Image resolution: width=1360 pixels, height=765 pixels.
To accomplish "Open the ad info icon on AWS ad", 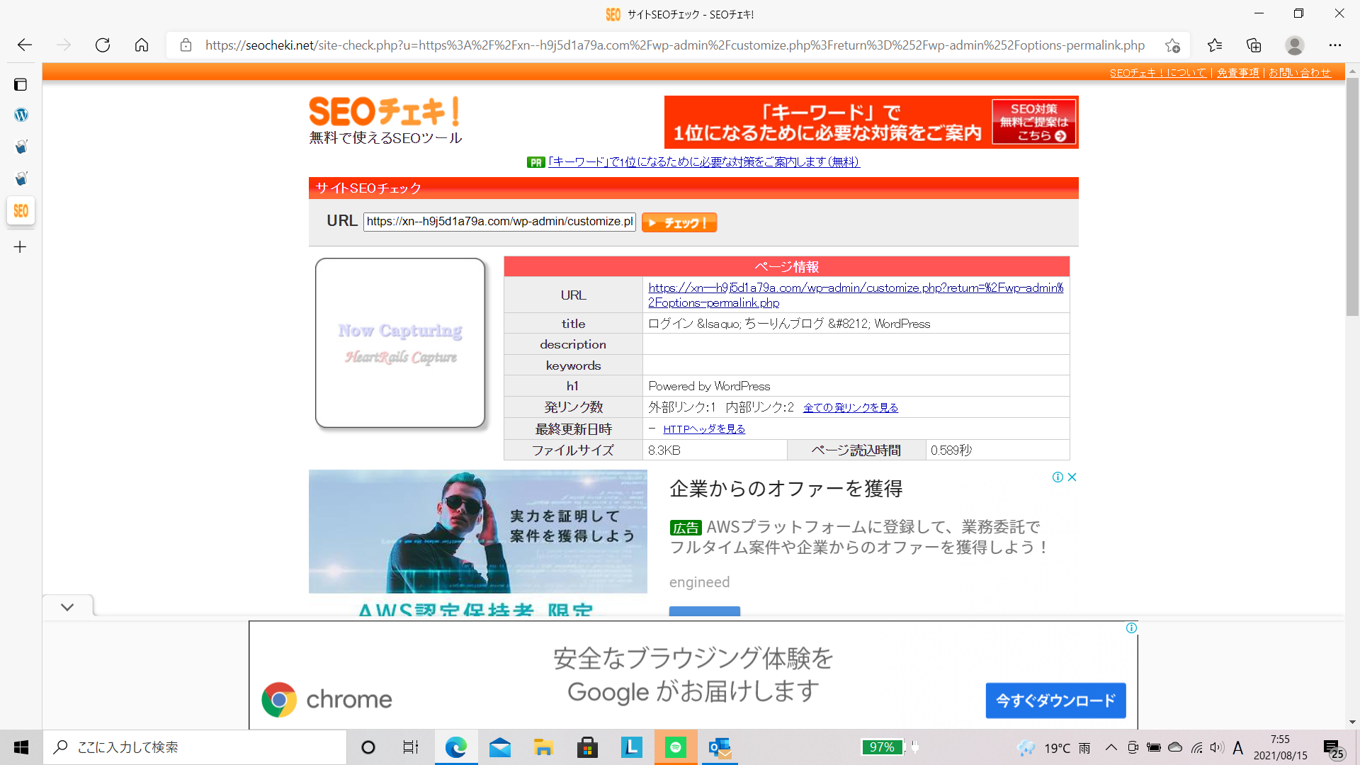I will coord(1058,477).
